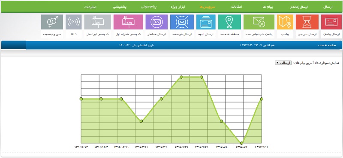Open the pink کد پستی همراه اول mailbox
Image resolution: width=343 pixels, height=158 pixels.
coord(128,22)
